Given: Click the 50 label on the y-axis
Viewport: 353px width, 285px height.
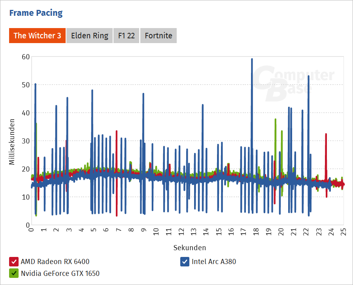Looking at the screenshot, I should click(26, 85).
